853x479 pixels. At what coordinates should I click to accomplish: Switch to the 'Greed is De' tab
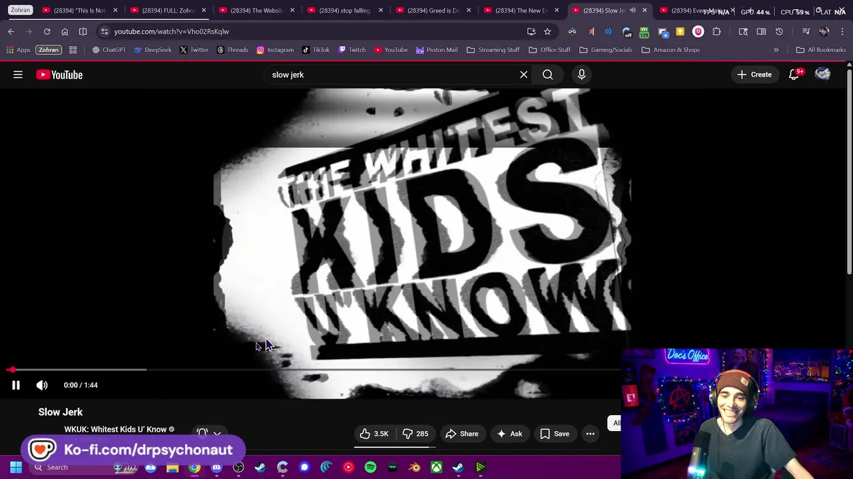(x=434, y=11)
